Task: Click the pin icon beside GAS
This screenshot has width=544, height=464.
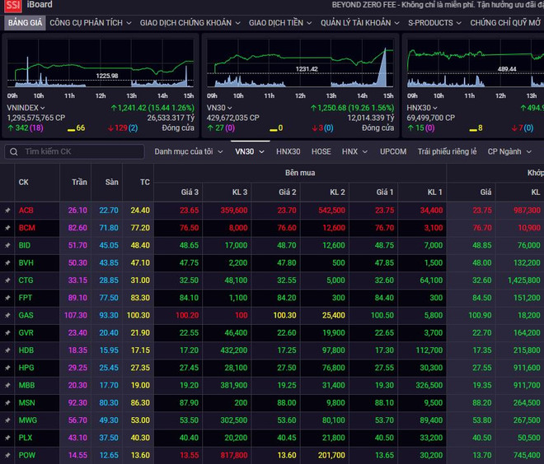Action: click(7, 315)
